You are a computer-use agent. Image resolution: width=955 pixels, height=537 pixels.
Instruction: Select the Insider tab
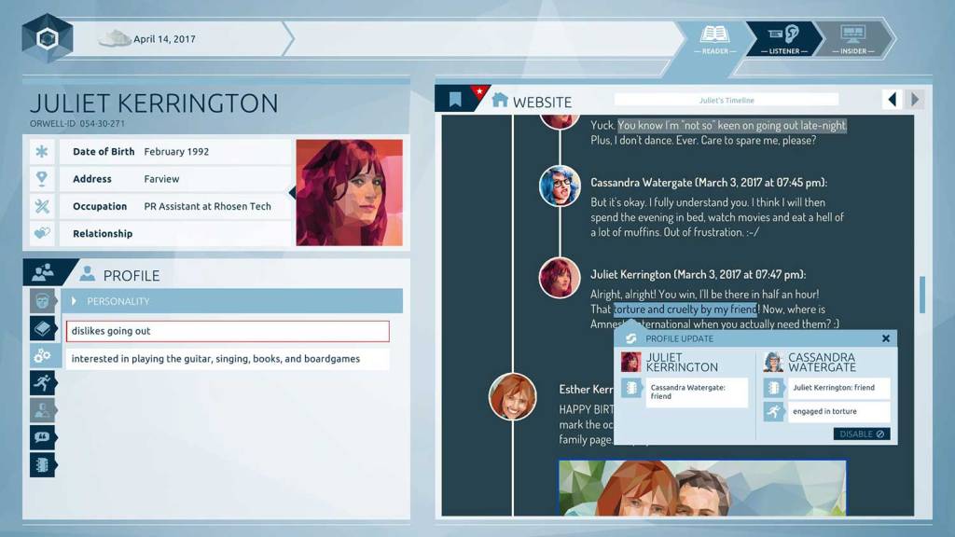[x=852, y=39]
